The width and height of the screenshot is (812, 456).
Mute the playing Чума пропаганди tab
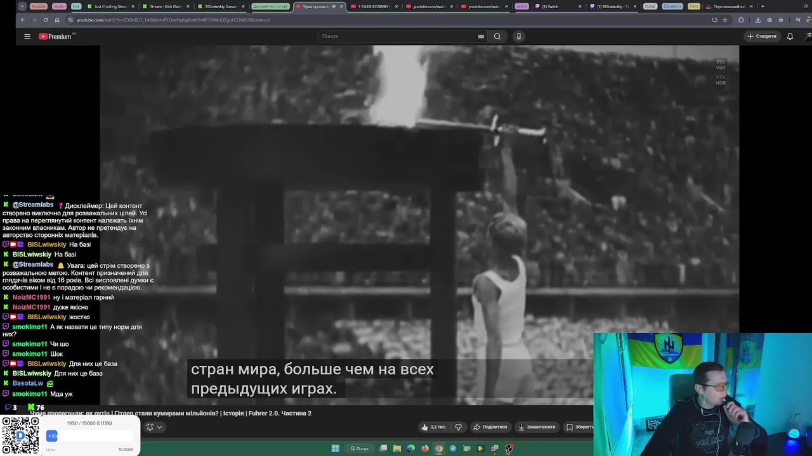click(x=334, y=6)
